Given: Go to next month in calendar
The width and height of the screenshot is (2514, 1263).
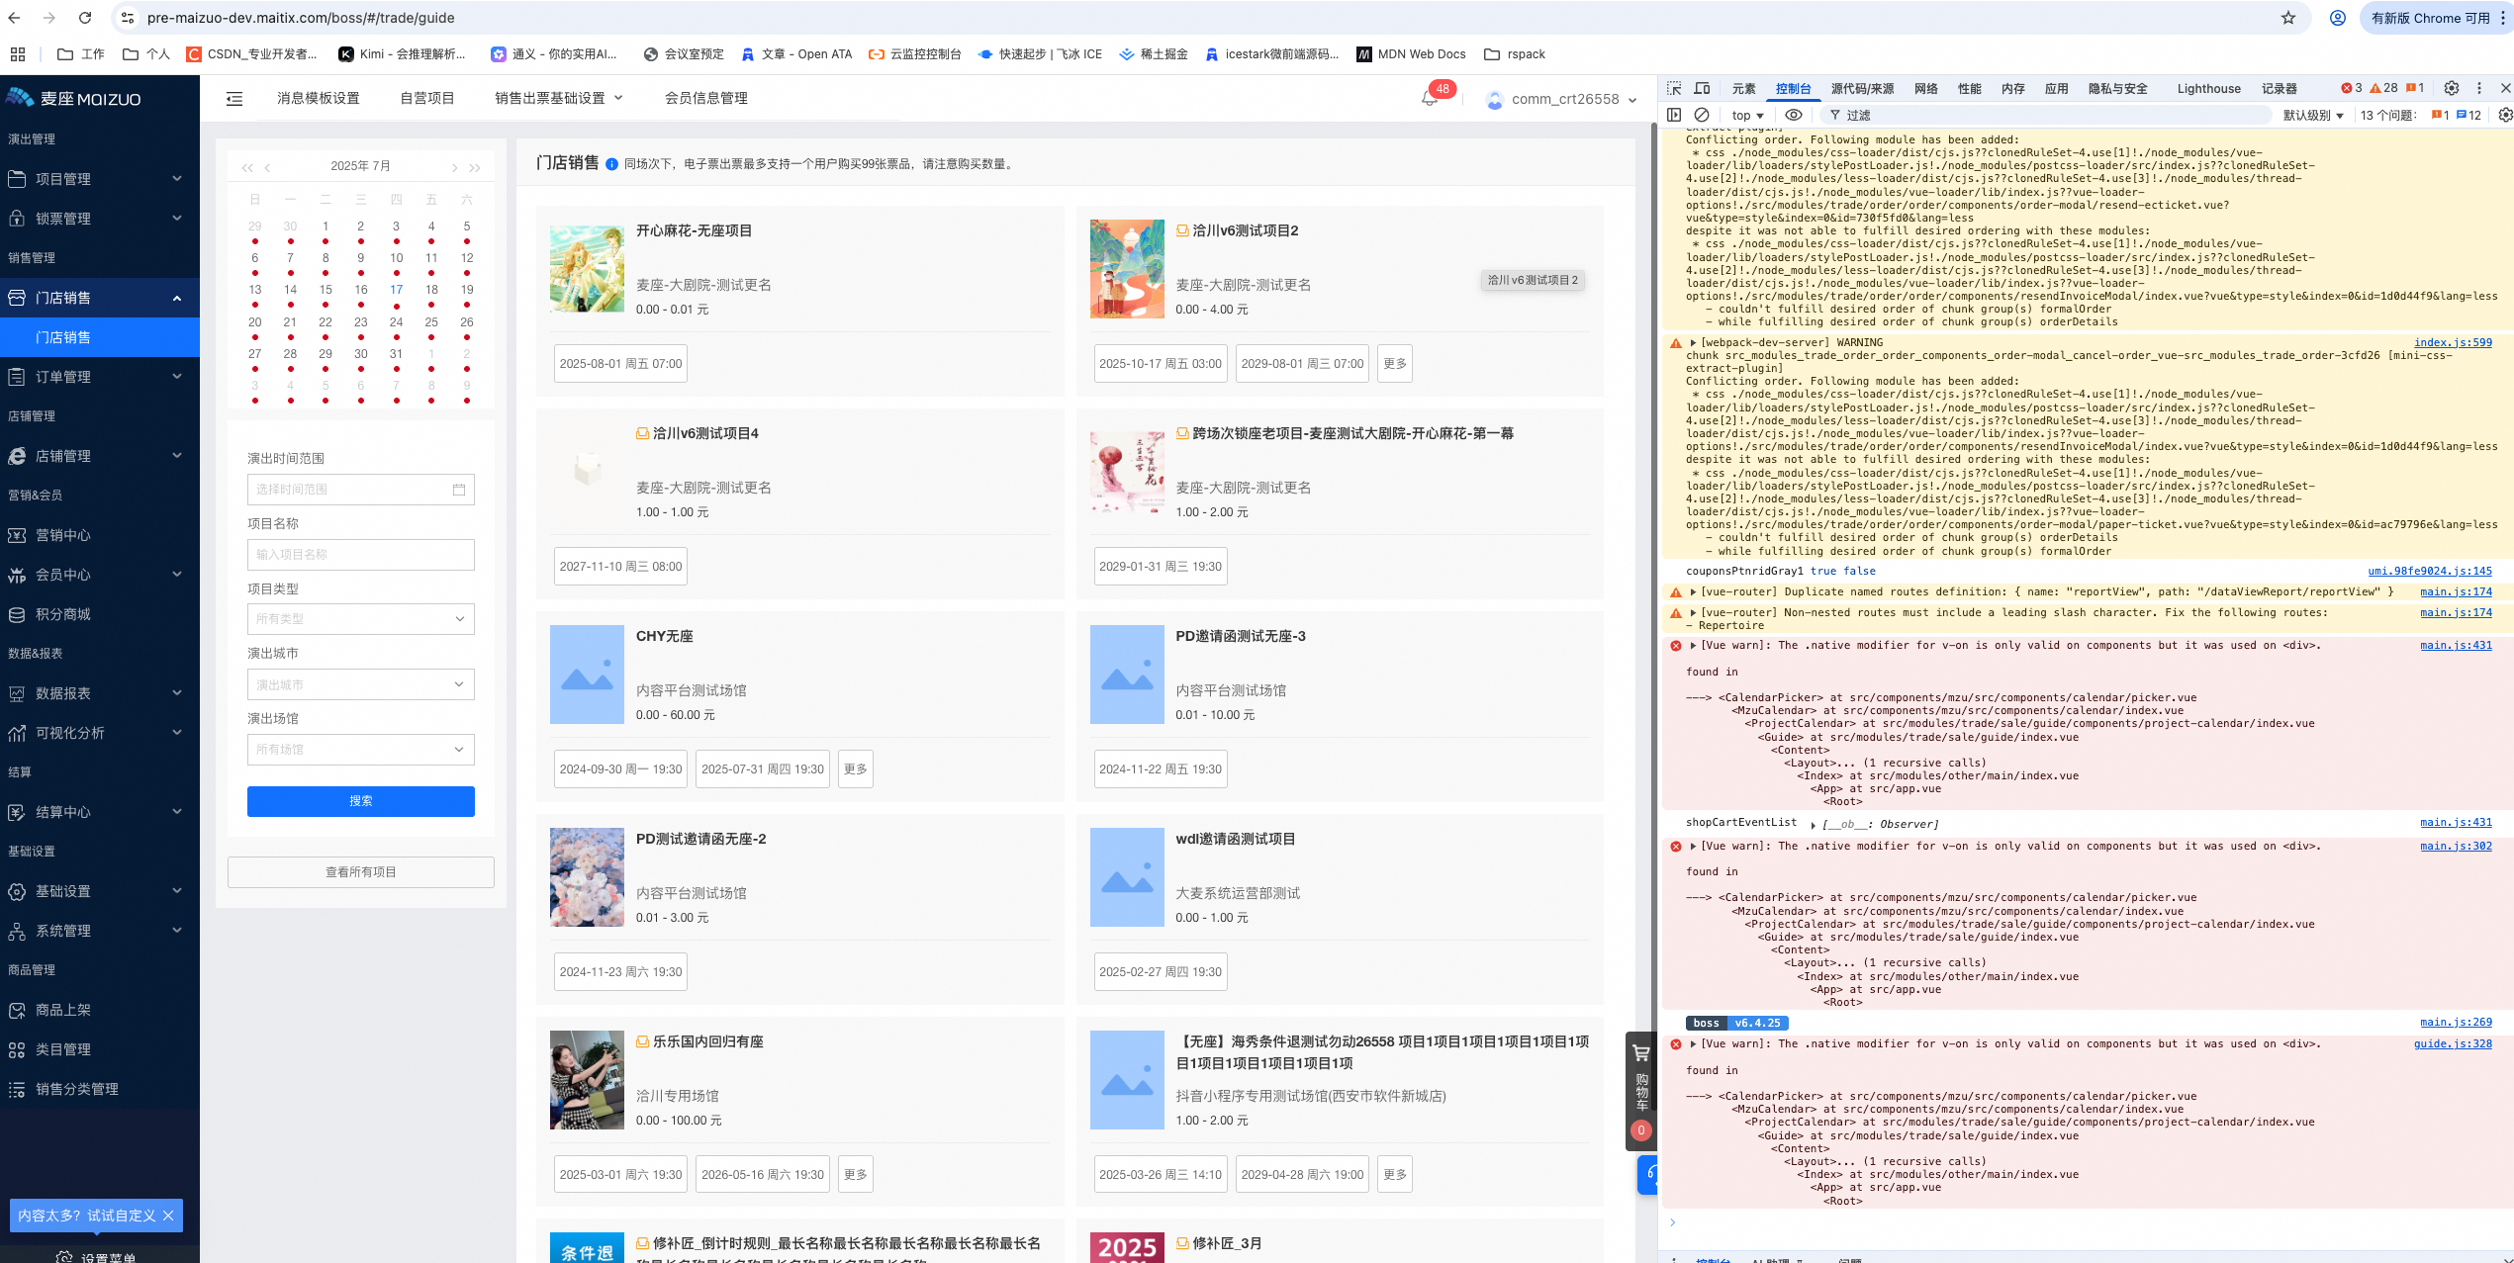Looking at the screenshot, I should pos(454,167).
